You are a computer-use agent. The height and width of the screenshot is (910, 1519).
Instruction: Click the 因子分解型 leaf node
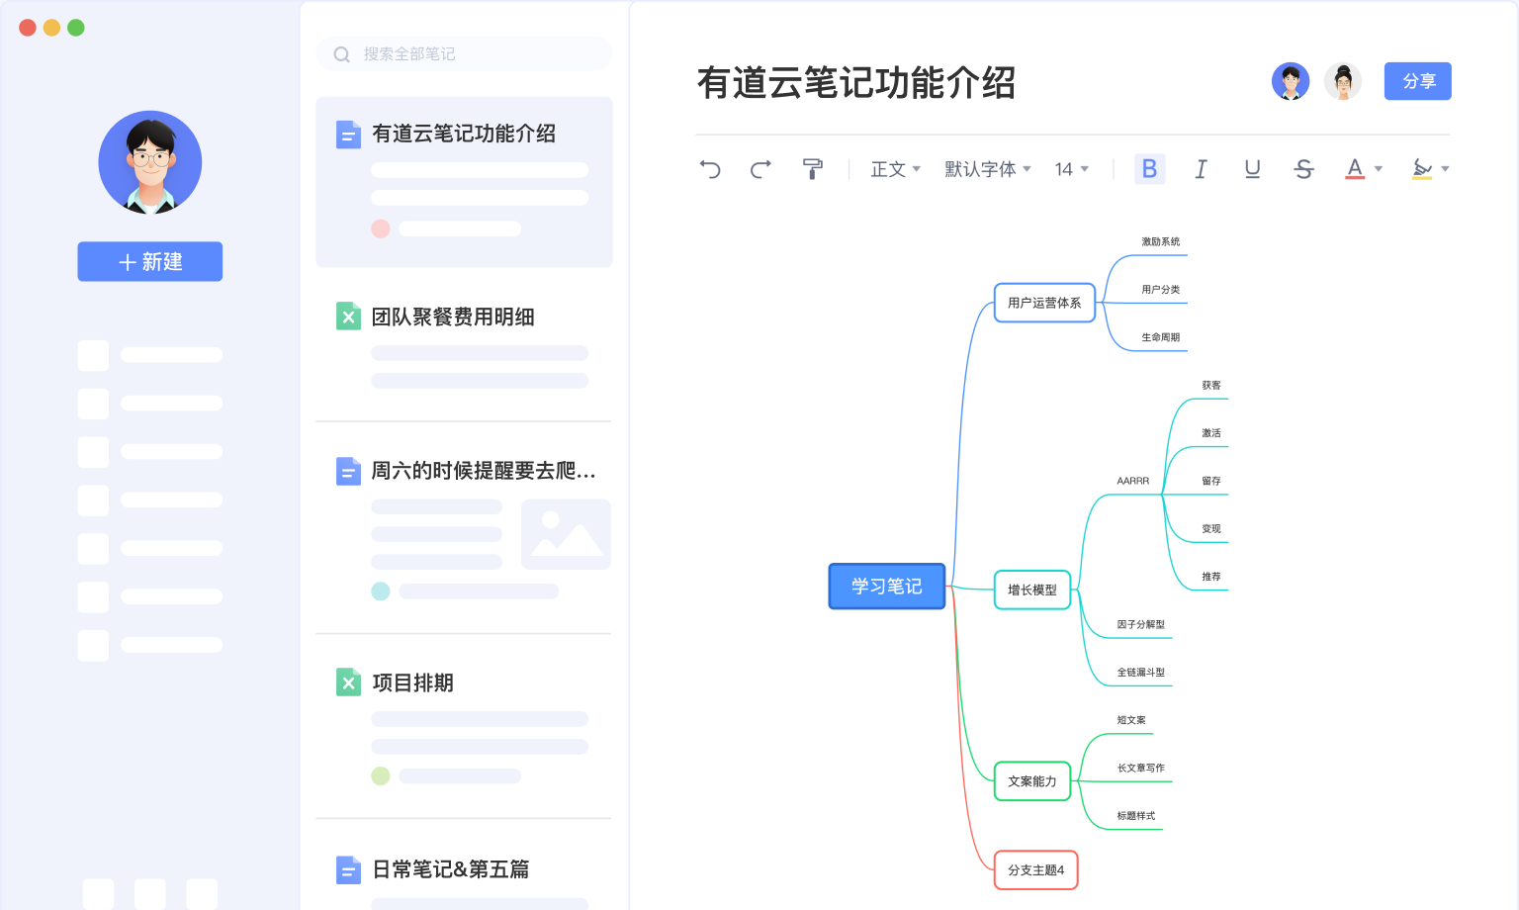click(x=1141, y=625)
